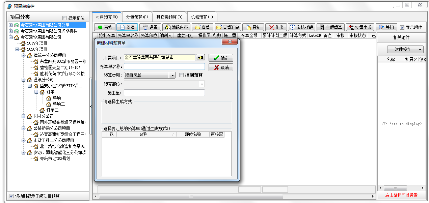This screenshot has height=203, width=429.
Task: Click the 复制 copy toolbar icon
Action: pos(248,27)
